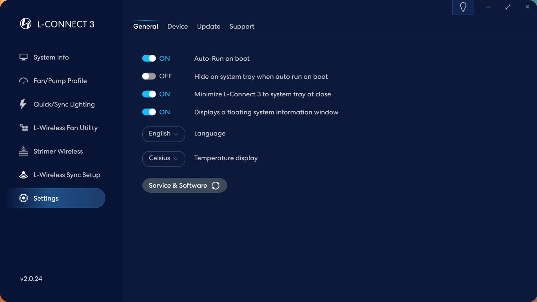Click the System Info monitor icon
537x302 pixels.
pos(24,57)
